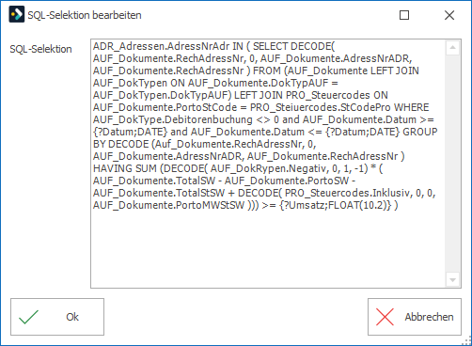Cancel editing via Abbrechen button
Image resolution: width=472 pixels, height=346 pixels.
[415, 317]
